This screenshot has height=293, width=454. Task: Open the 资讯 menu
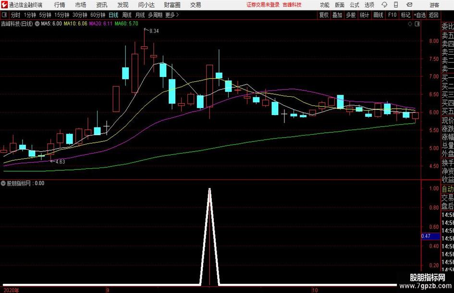coord(102,5)
